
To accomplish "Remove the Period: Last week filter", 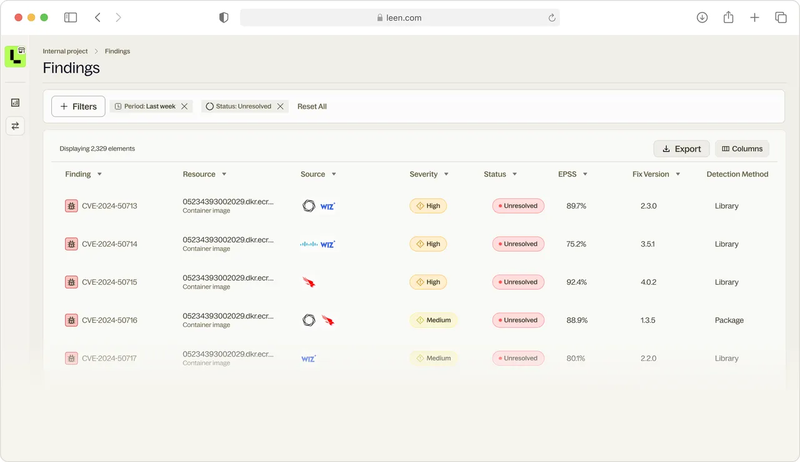I will pyautogui.click(x=184, y=107).
